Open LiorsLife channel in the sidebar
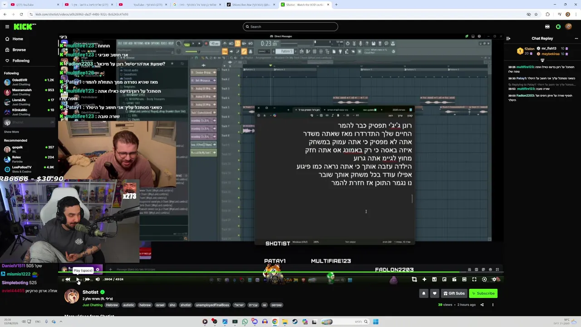The height and width of the screenshot is (327, 581). click(29, 102)
